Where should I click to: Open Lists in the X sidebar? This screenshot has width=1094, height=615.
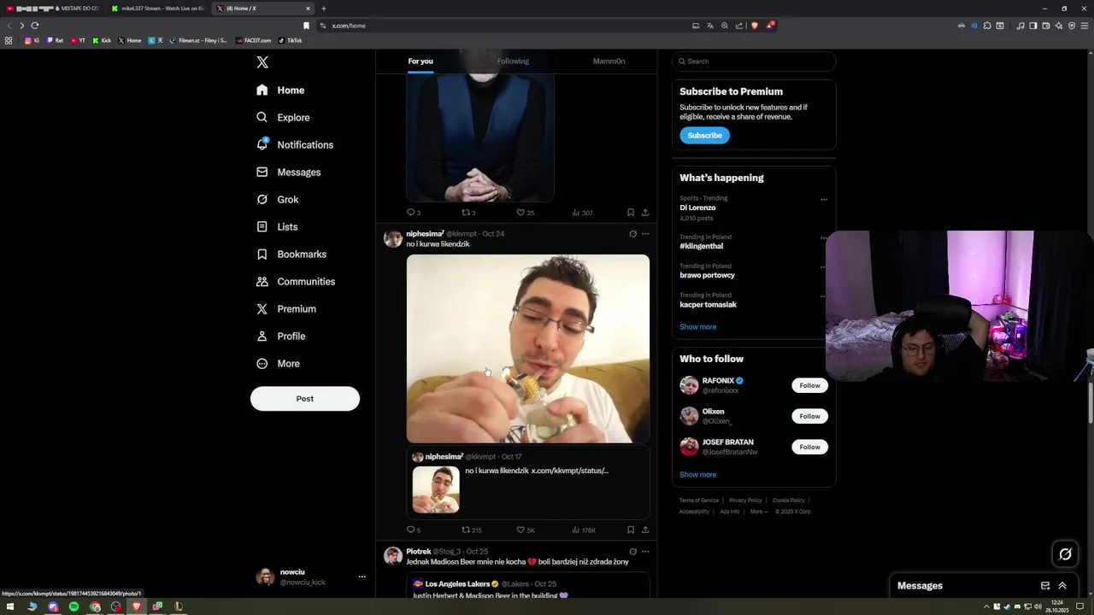tap(277, 226)
